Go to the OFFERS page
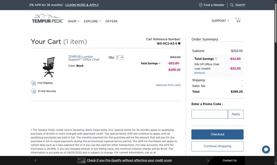The width and height of the screenshot is (277, 165). click(111, 21)
